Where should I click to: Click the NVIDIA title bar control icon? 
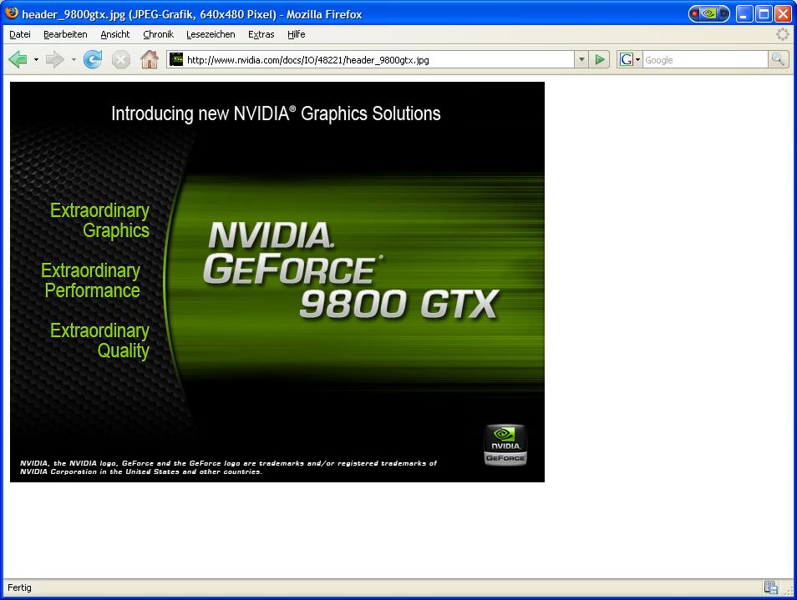tap(709, 13)
